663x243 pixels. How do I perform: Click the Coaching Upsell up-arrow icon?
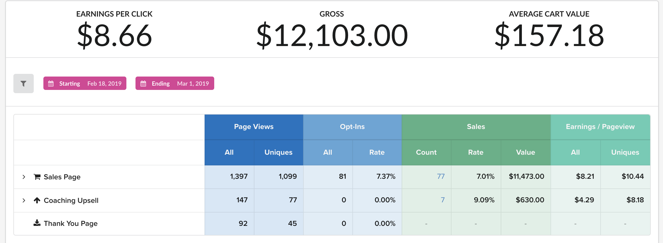[37, 200]
